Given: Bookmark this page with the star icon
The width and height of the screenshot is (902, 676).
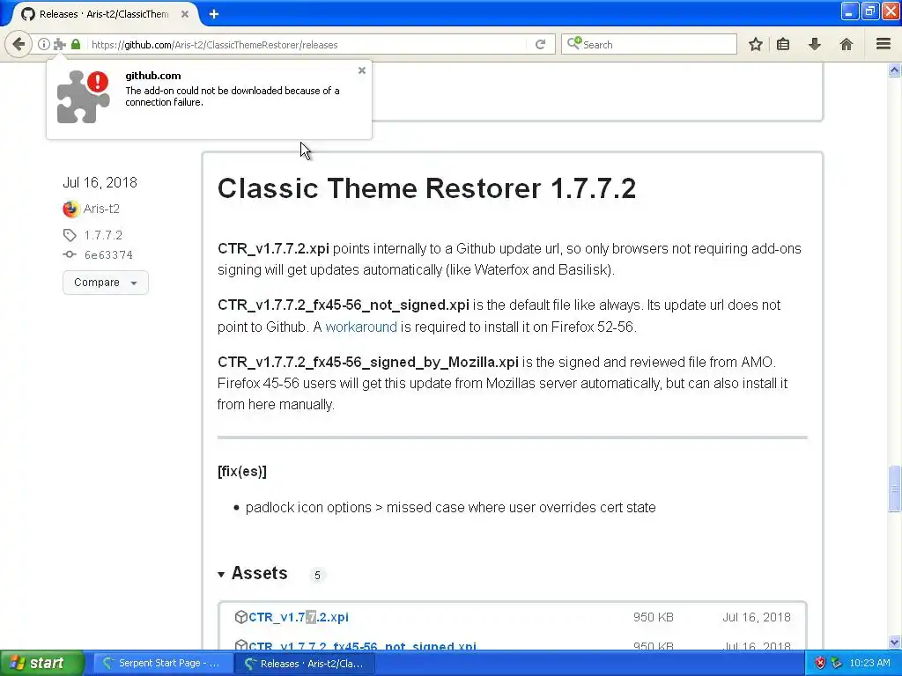Looking at the screenshot, I should (x=755, y=44).
